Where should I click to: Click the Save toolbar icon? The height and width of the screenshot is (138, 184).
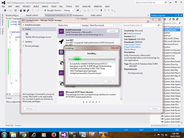[24, 10]
